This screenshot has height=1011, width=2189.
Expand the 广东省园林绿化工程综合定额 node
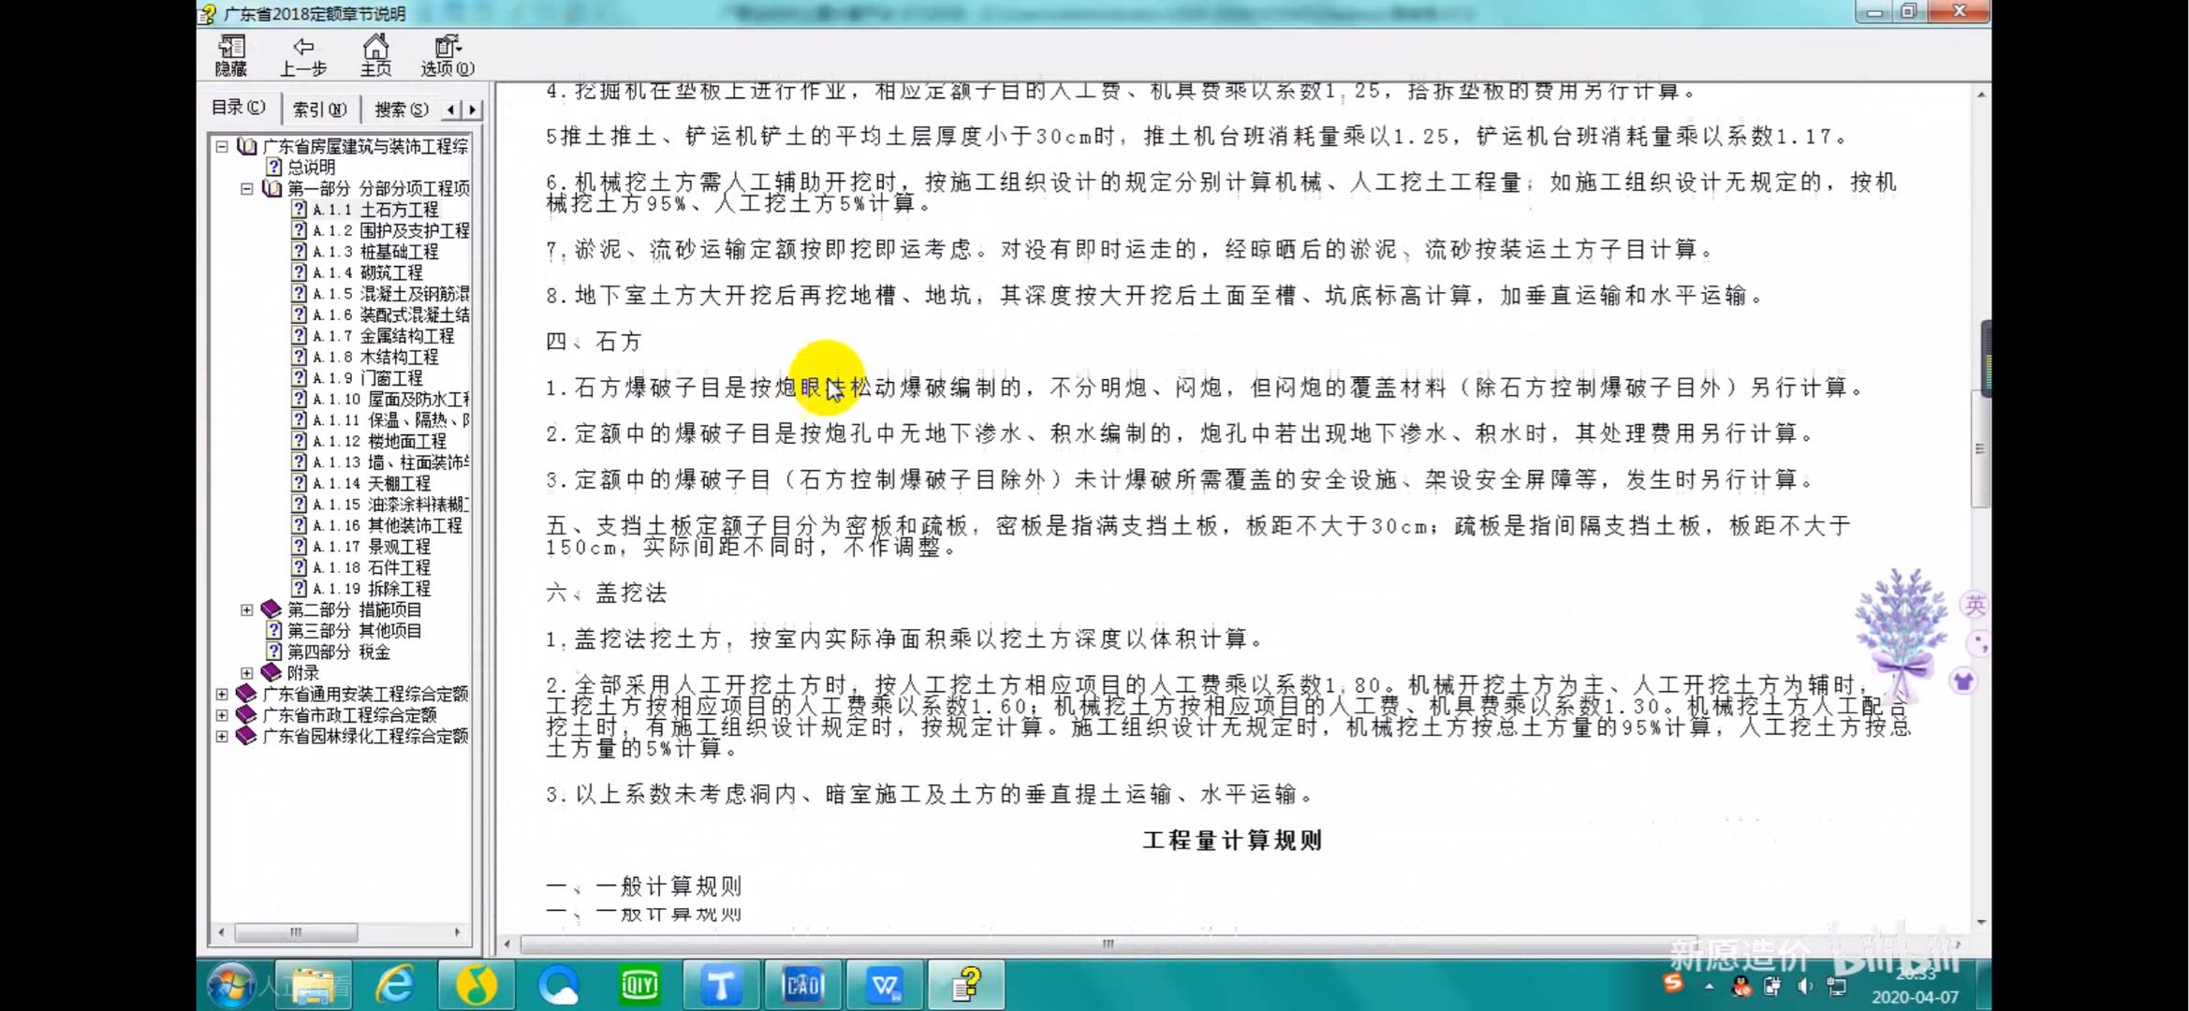[x=222, y=736]
